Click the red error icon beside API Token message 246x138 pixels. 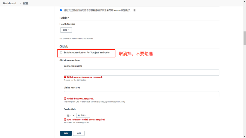[65, 119]
